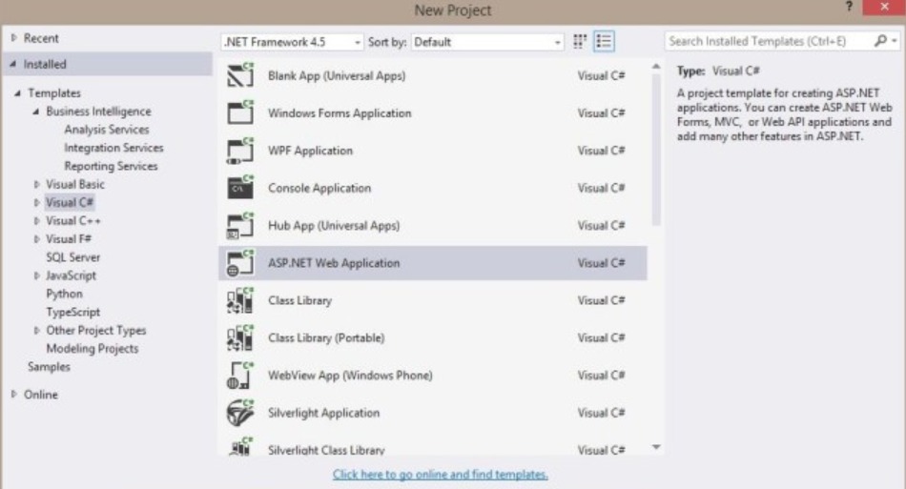This screenshot has width=906, height=489.
Task: Click the Hub App (Universal Apps) template icon
Action: pos(240,226)
